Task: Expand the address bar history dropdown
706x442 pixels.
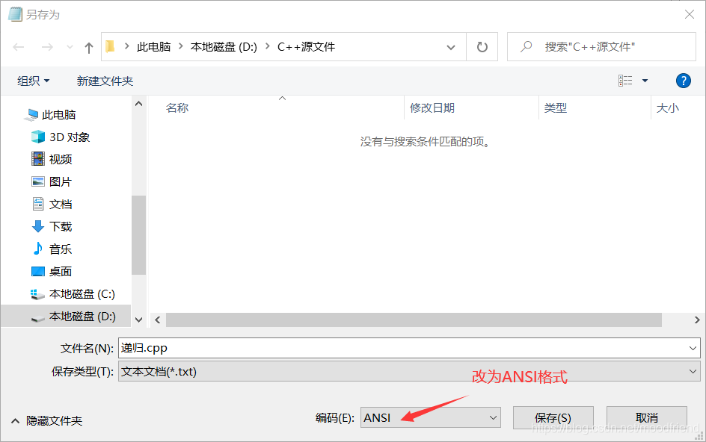Action: (x=451, y=47)
